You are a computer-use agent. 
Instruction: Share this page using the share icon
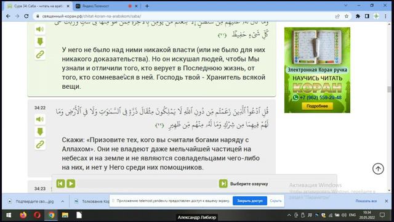pos(337,16)
